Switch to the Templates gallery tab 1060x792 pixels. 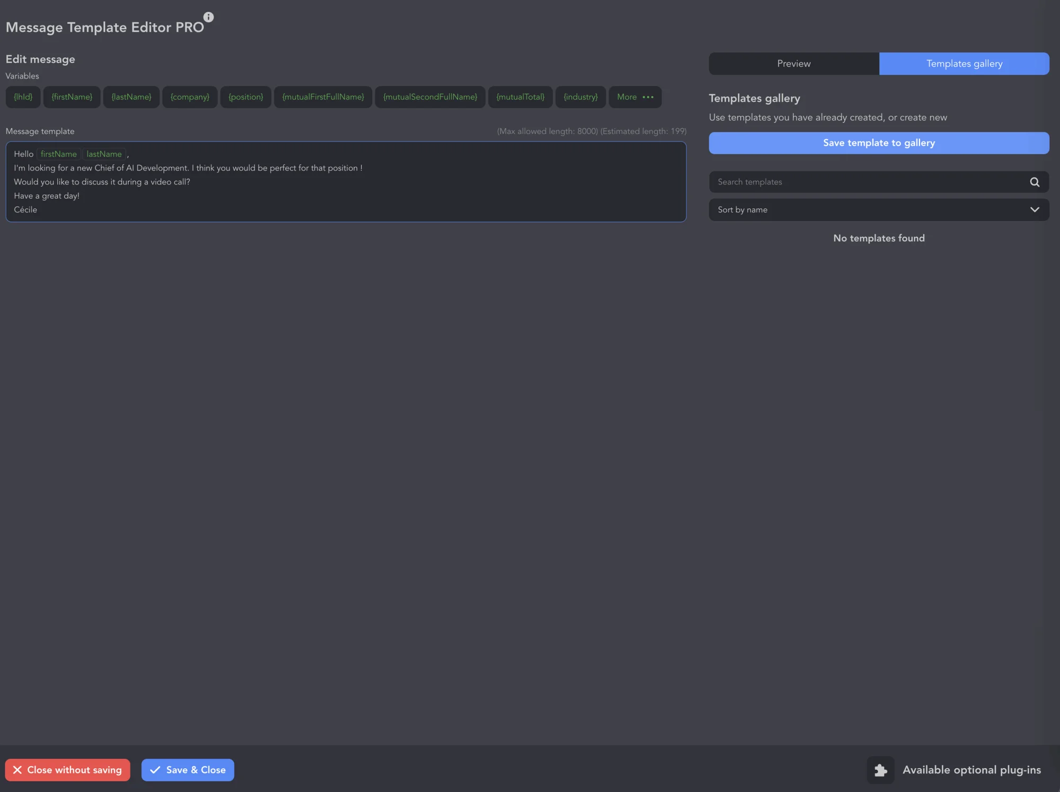pyautogui.click(x=964, y=64)
